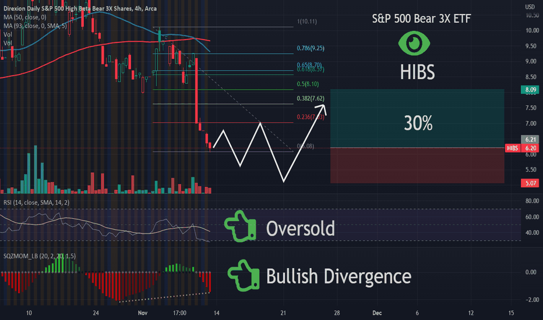Select the 'Bullish Divergence' annotation text

[x=339, y=276]
